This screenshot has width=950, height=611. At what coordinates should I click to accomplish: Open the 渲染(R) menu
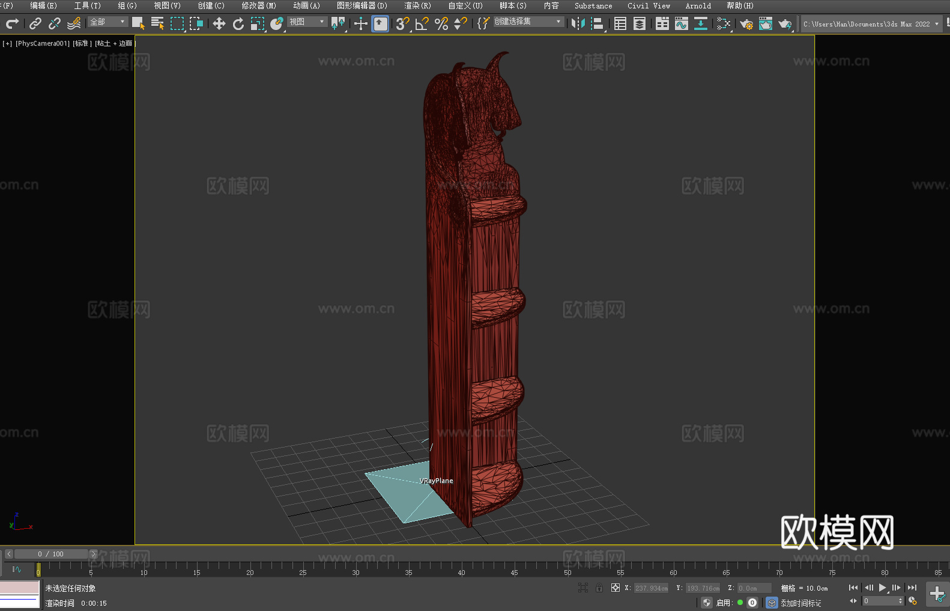coord(417,5)
